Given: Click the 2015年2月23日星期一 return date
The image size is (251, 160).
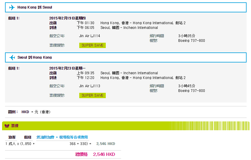Looking at the screenshot, I should pyautogui.click(x=67, y=68).
